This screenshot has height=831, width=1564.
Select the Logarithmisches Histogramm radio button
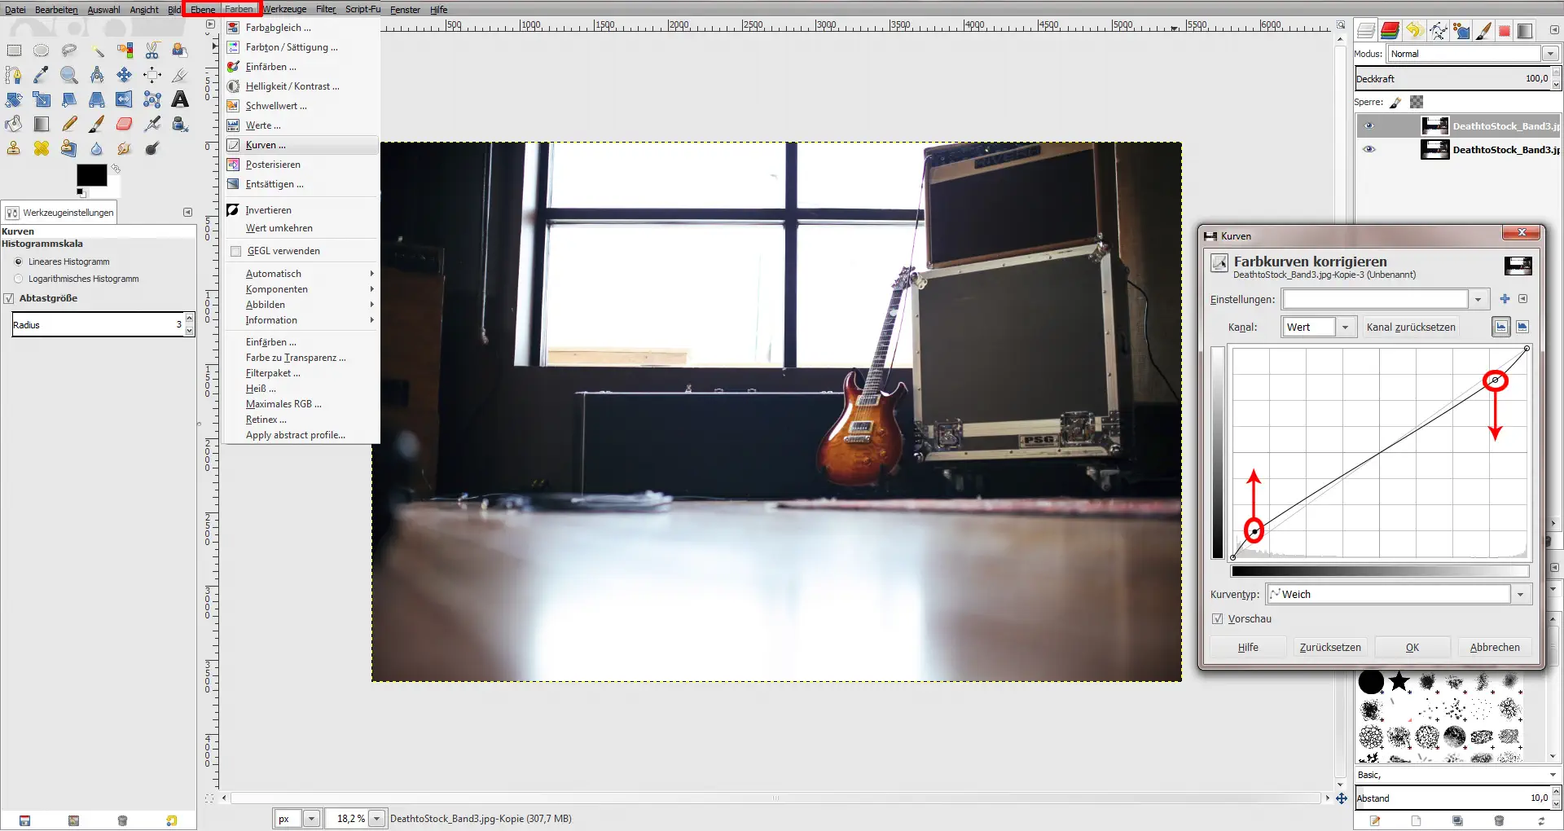(17, 279)
